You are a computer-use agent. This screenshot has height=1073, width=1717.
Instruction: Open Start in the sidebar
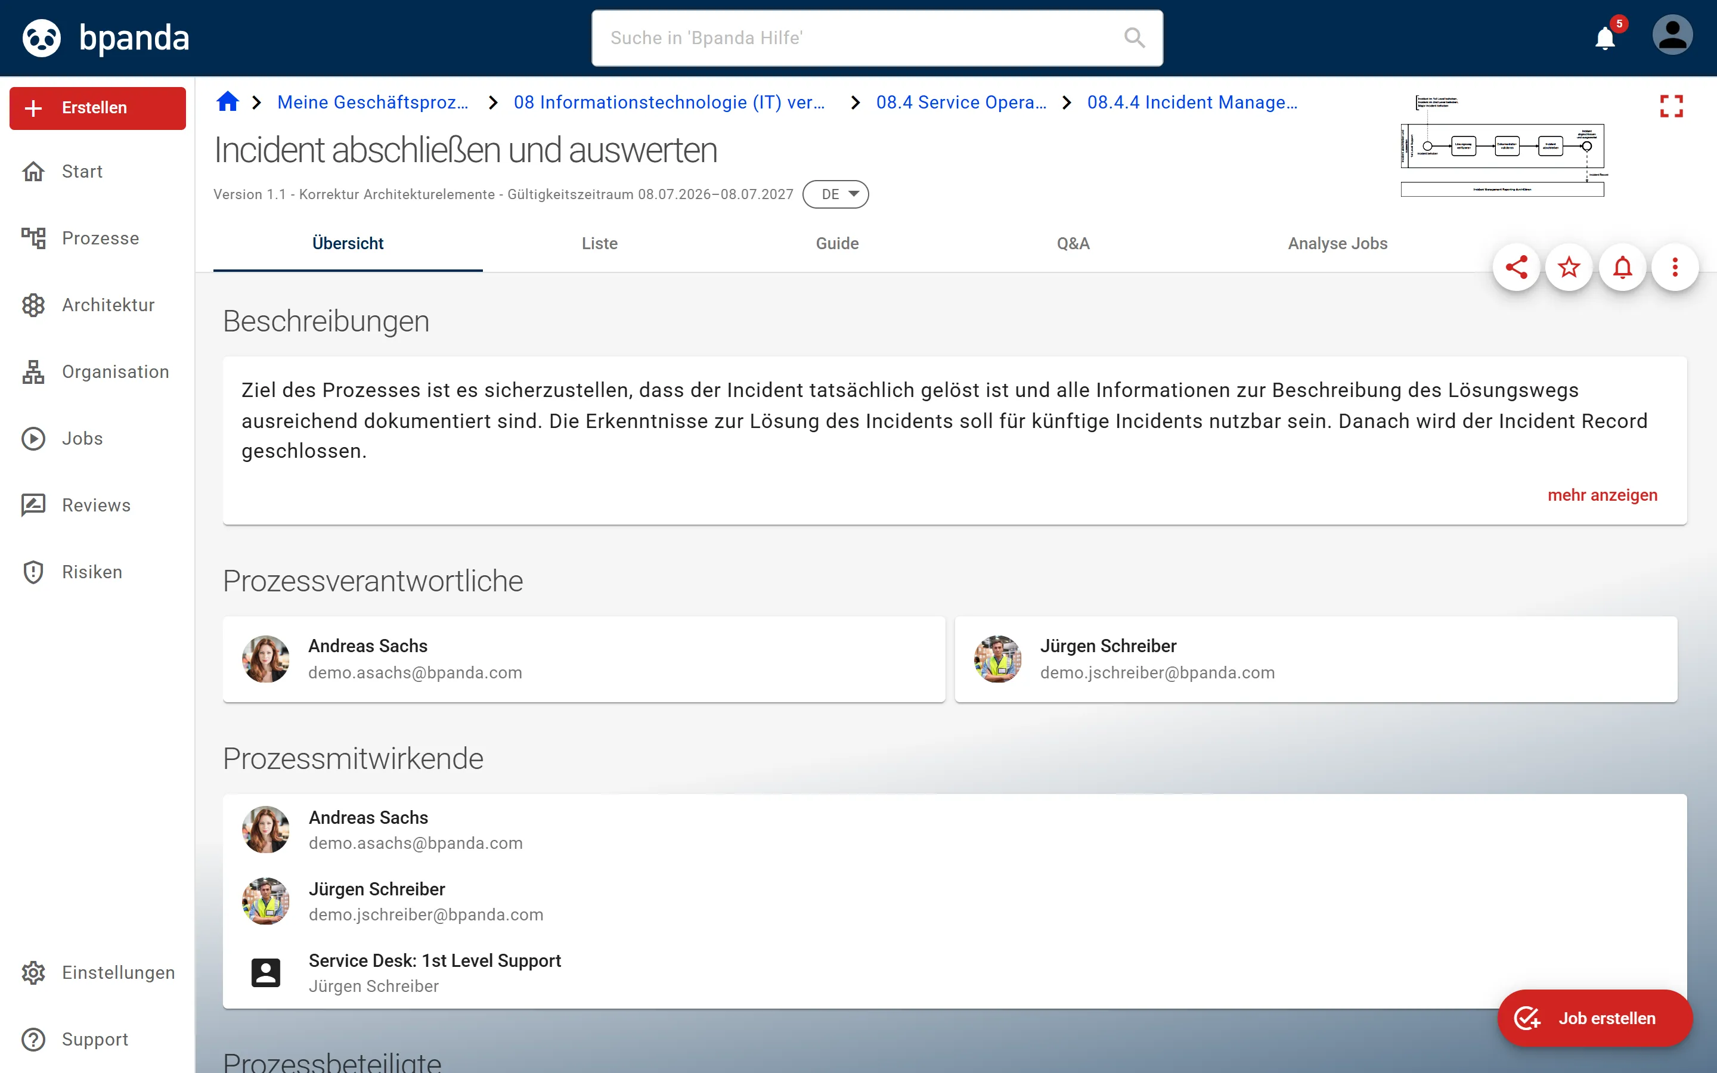97,172
